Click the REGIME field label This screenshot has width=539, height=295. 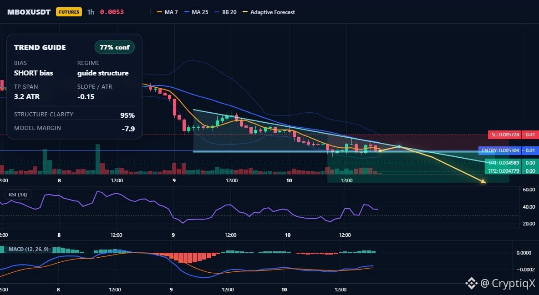88,63
